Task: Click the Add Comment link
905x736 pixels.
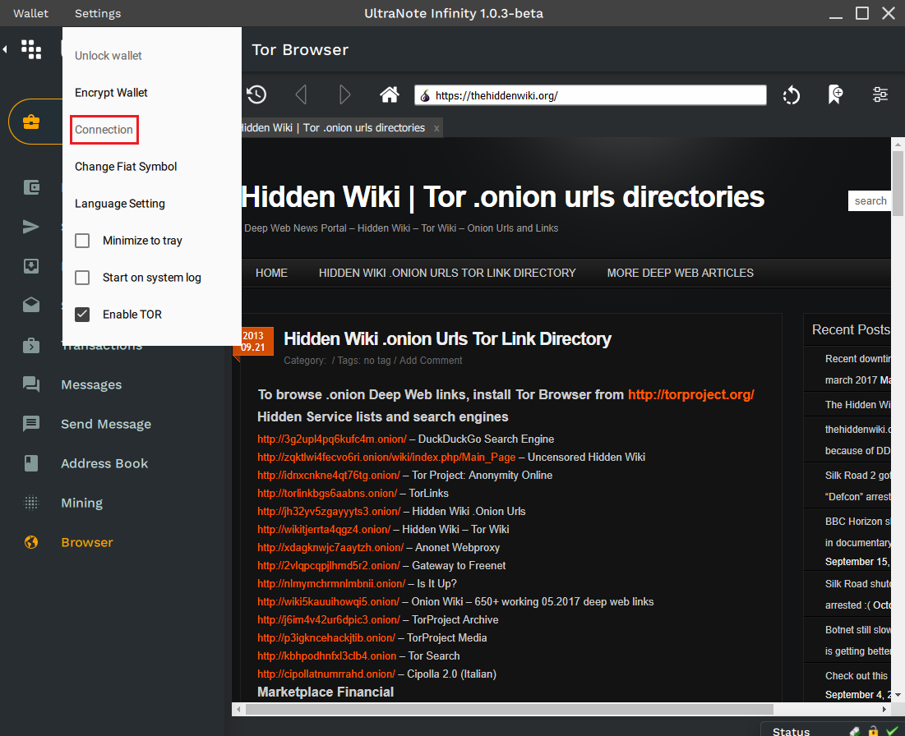Action: (x=431, y=361)
